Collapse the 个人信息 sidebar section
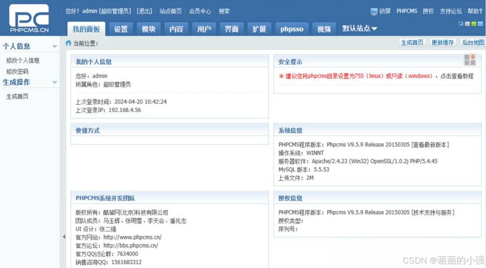The image size is (486, 268). click(54, 47)
